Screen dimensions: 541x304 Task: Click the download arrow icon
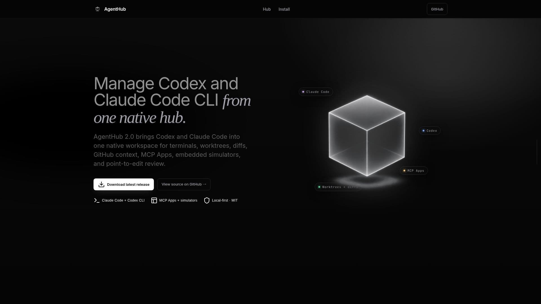pyautogui.click(x=101, y=184)
